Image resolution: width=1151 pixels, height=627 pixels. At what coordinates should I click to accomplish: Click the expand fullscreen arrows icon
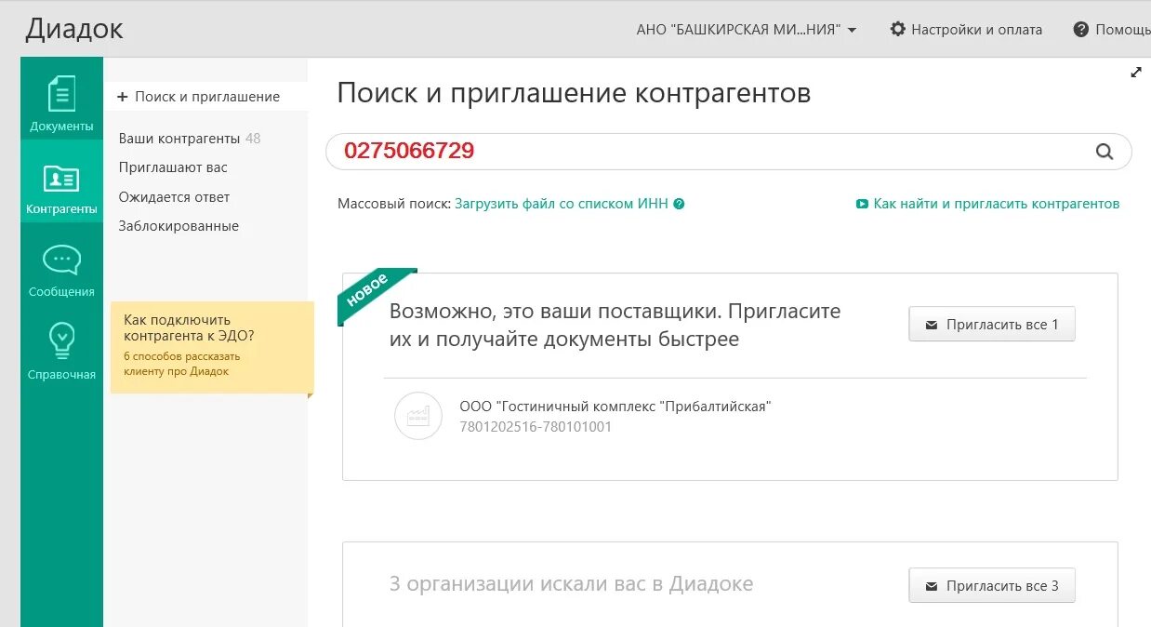(x=1135, y=73)
